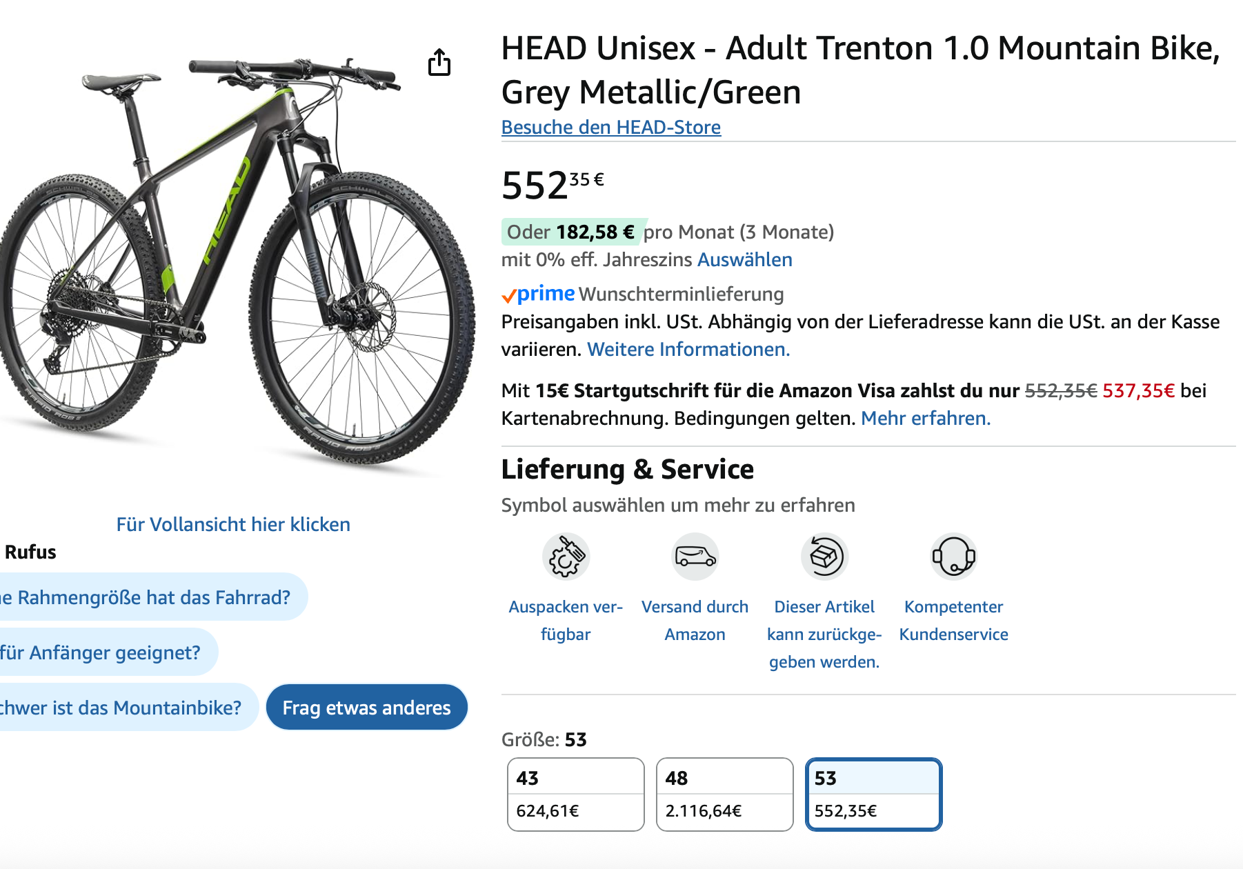Image resolution: width=1243 pixels, height=869 pixels.
Task: Open Weitere Informationen about VAT
Action: (x=688, y=350)
